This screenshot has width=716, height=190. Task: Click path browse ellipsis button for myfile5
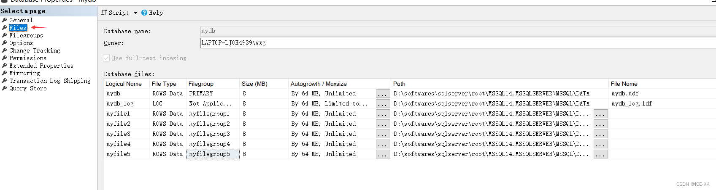600,154
